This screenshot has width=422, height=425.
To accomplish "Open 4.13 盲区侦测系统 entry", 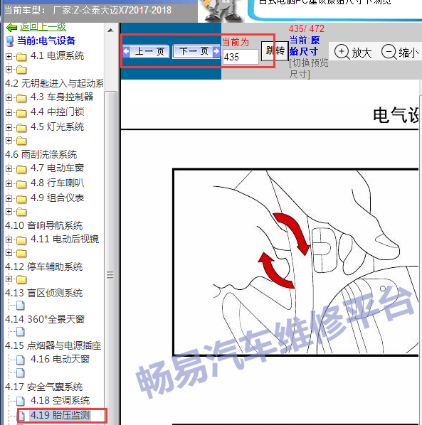I will (x=43, y=294).
